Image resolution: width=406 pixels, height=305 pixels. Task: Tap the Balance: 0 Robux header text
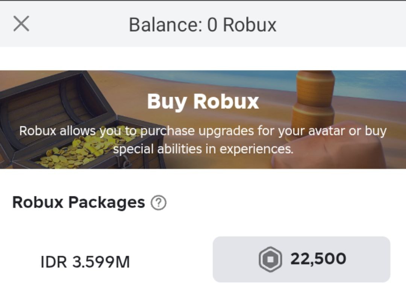coord(203,25)
